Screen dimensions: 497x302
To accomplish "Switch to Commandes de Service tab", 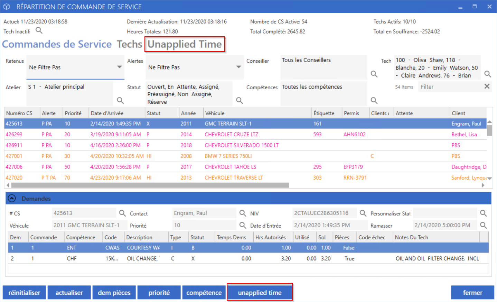I will click(x=57, y=44).
